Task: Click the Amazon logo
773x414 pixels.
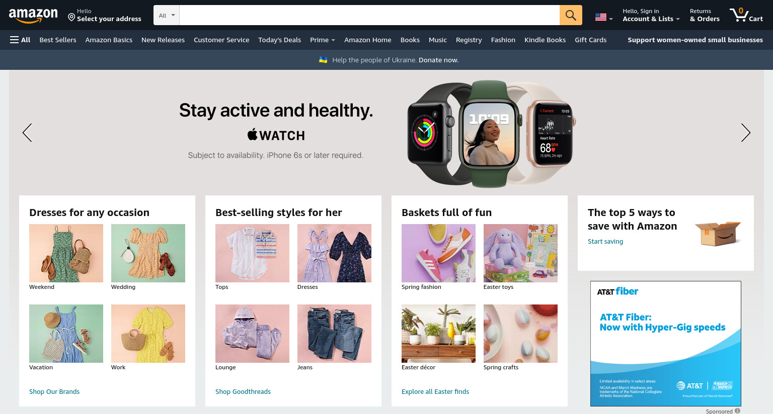Action: coord(33,16)
